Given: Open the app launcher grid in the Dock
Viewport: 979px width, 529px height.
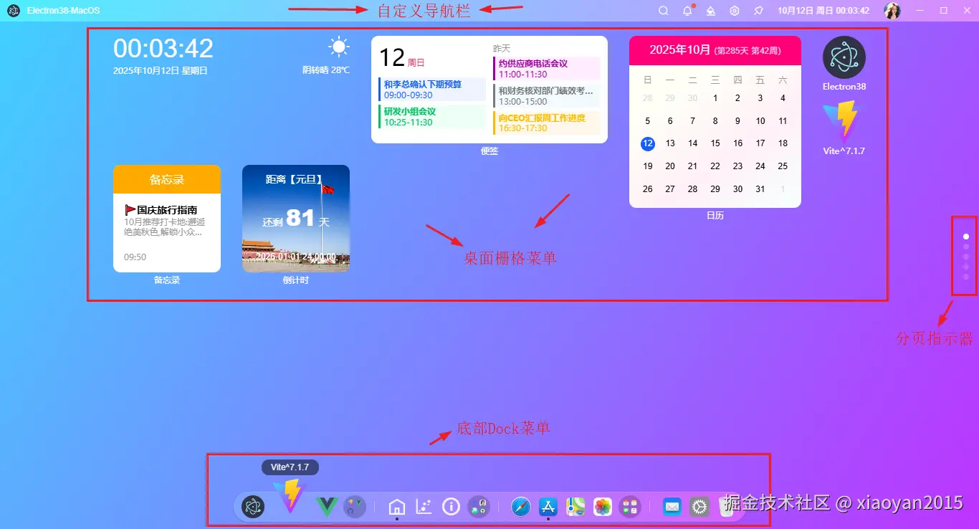Looking at the screenshot, I should tap(629, 507).
